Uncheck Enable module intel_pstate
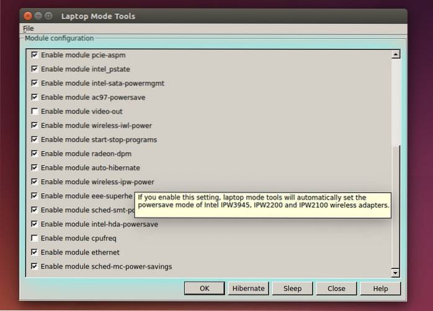Image resolution: width=433 pixels, height=311 pixels. coord(35,69)
